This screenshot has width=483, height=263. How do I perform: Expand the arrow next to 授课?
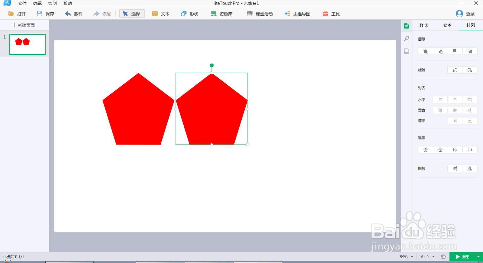click(478, 257)
